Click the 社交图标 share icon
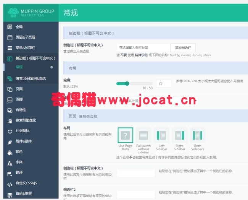 pos(10,132)
